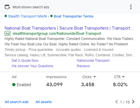140x108 pixels.
Task: Open the All assets link
Action: [44, 102]
